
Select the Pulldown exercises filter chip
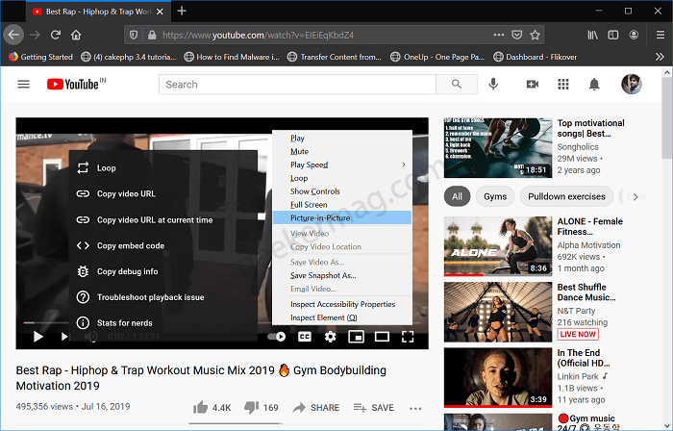click(x=566, y=196)
